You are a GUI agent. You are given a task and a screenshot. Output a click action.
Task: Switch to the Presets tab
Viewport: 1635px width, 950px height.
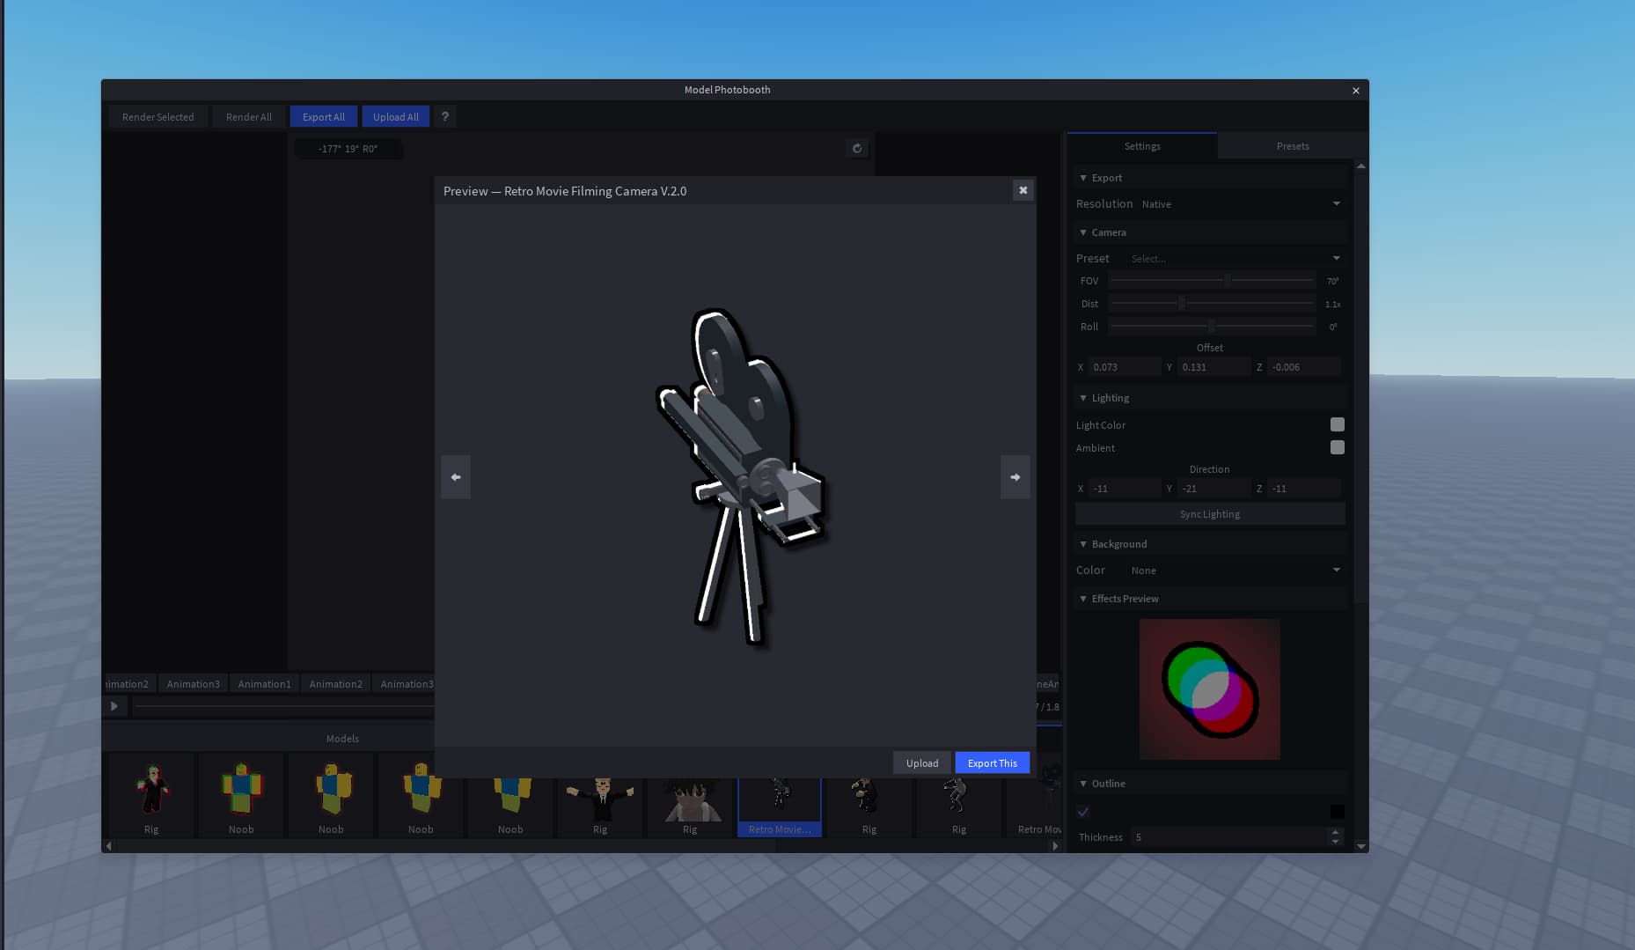point(1292,146)
